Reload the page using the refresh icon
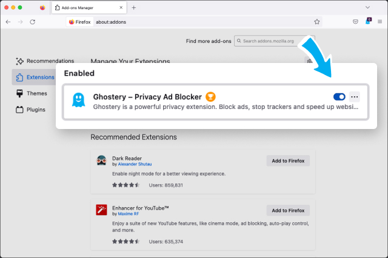 (x=32, y=21)
